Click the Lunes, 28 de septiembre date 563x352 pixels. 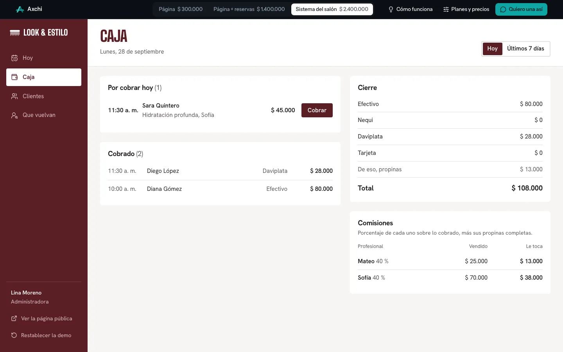click(x=132, y=52)
